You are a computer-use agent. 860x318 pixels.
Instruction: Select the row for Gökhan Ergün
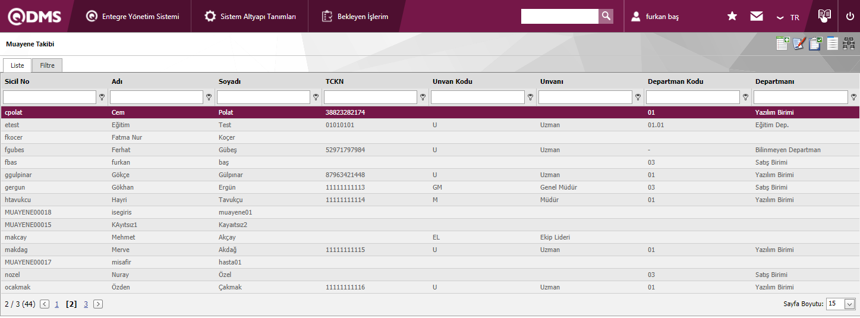(238, 187)
